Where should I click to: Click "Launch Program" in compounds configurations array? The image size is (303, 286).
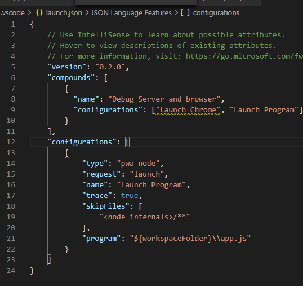coord(264,110)
